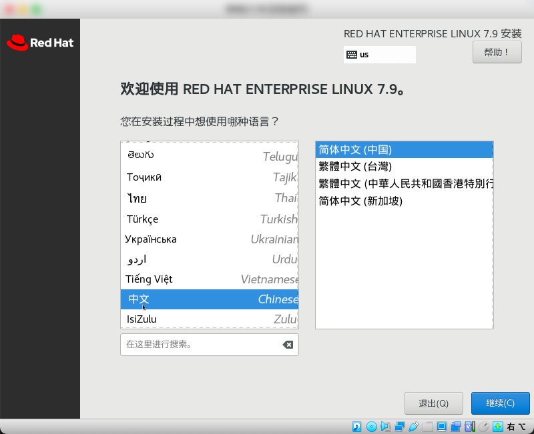Choose locale 简体中文 (新加坡)
534x434 pixels.
tap(404, 201)
